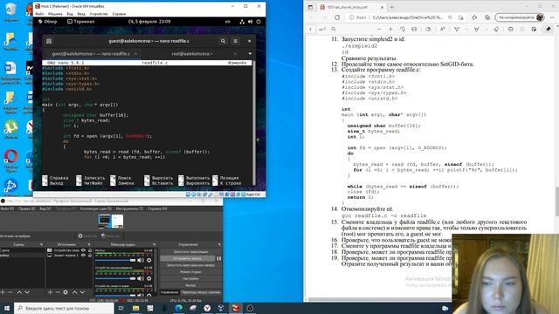Screen dimensions: 559x314
Task: Open the terminal tabs dropdown arrow
Action: [250, 54]
